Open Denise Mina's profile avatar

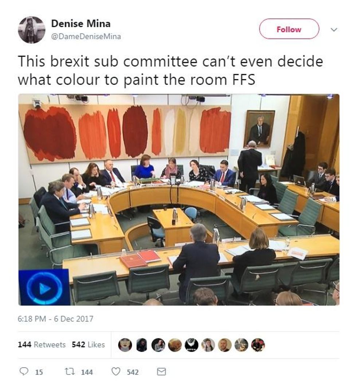32,30
